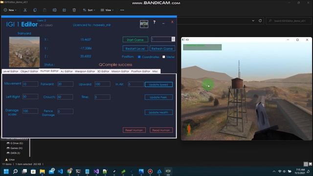
Task: Click the Start Game button
Action: [x=135, y=40]
